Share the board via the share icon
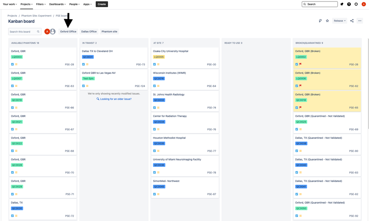Image resolution: width=369 pixels, height=221 pixels. click(x=352, y=21)
